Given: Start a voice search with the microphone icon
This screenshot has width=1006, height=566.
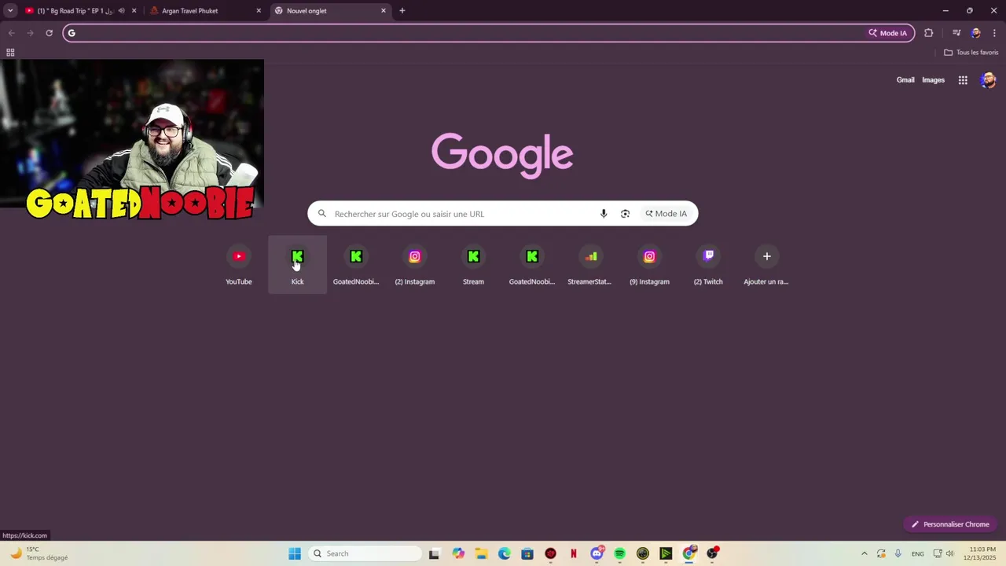Looking at the screenshot, I should click(604, 214).
